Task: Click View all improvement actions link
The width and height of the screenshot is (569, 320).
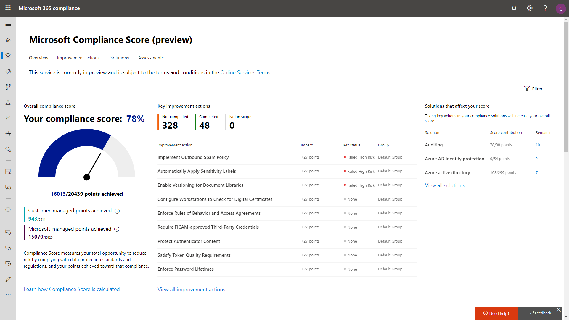Action: (192, 289)
